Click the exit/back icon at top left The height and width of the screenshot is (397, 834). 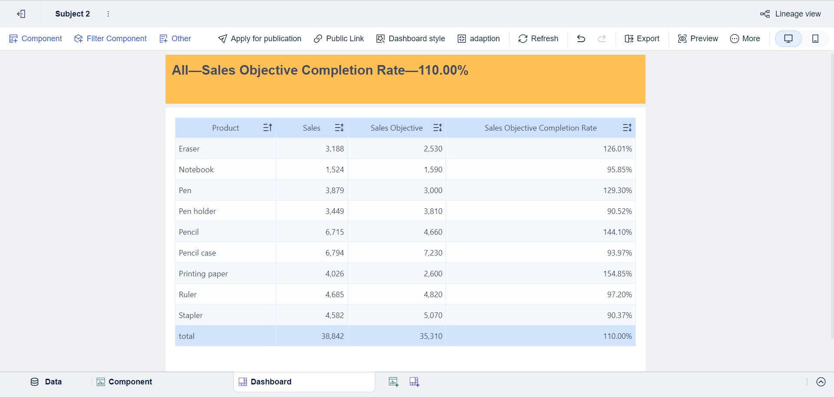[x=21, y=14]
